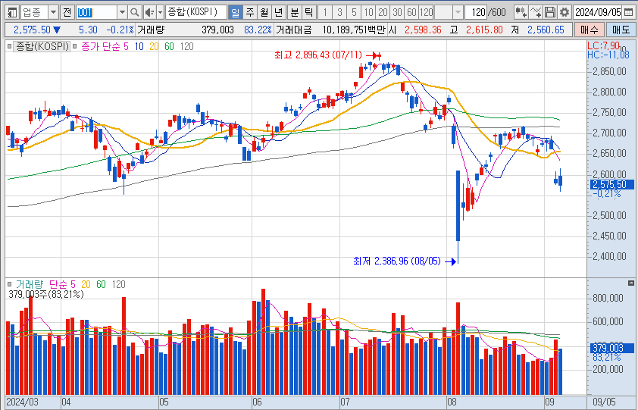Click the 매수 buy button
The image size is (638, 410).
pos(589,30)
